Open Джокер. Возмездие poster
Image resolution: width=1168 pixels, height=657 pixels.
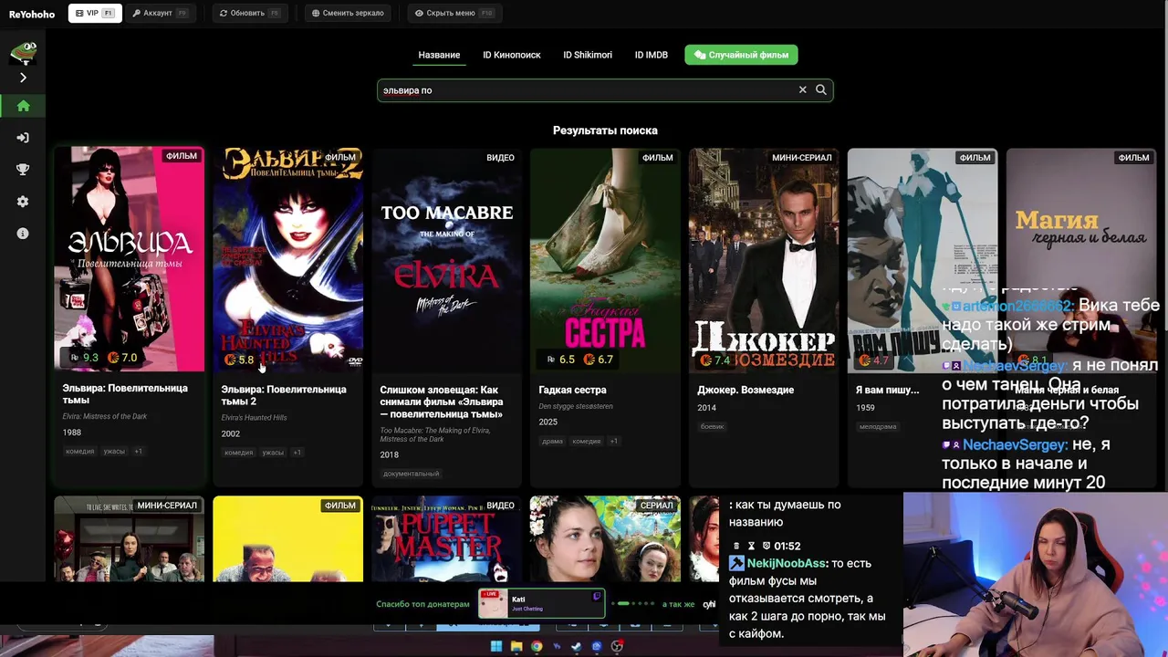click(764, 260)
